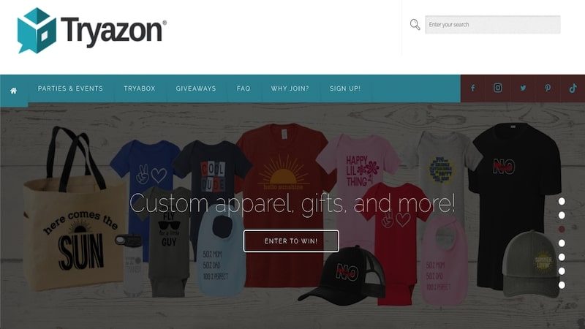Open the Giveaways menu item
This screenshot has height=329, width=585.
pyautogui.click(x=196, y=88)
